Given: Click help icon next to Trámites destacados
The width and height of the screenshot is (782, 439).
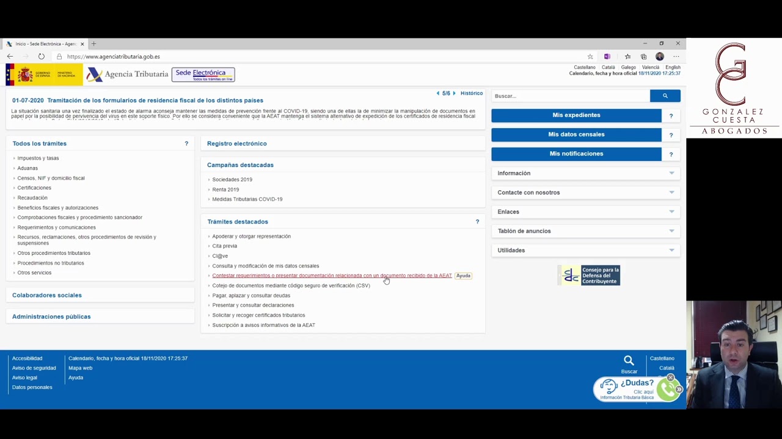Looking at the screenshot, I should pos(477,222).
